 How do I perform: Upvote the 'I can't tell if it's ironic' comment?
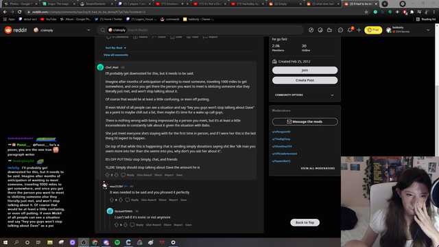tap(116, 225)
